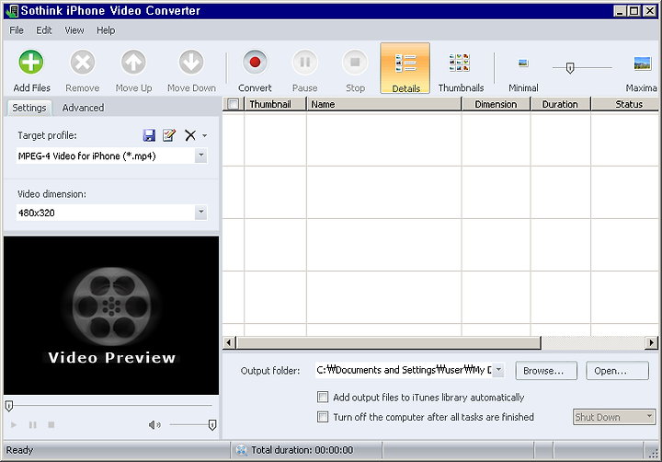
Task: Click the video preview seek slider handle
Action: pos(9,406)
